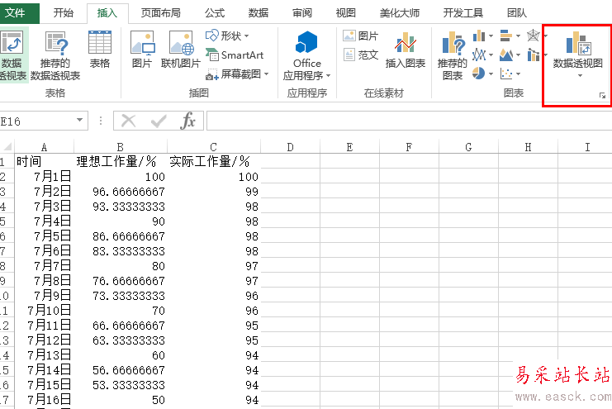Select cell containing 时间

[x=44, y=161]
